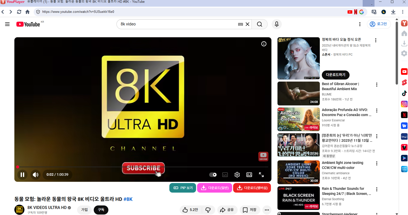Screen dimensions: 408x215
Task: Clear the search box with the X icon
Action: 247,24
